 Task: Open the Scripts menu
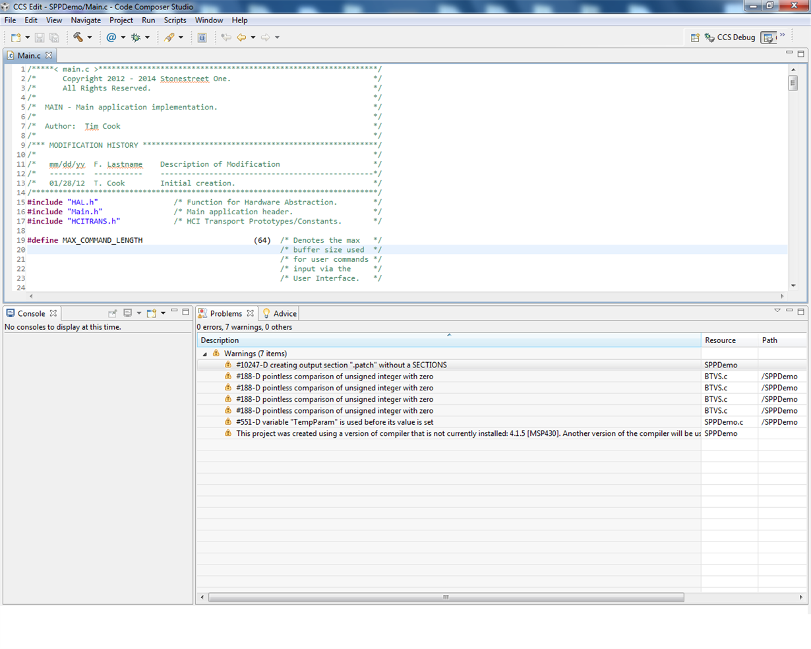tap(175, 20)
